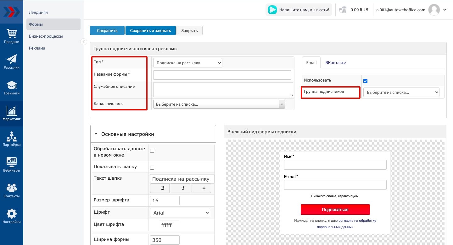Open Контакты people icon

[x=12, y=190]
